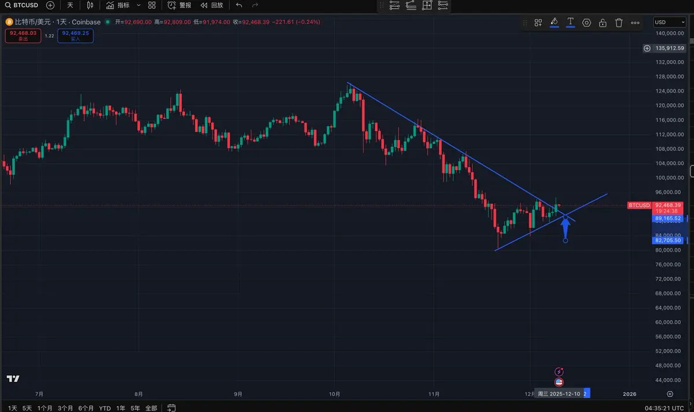The image size is (694, 412).
Task: Lock the selected drawing
Action: 603,23
